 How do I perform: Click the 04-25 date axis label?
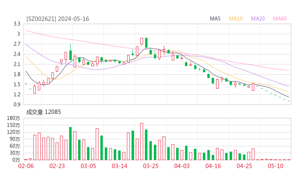tap(244, 166)
